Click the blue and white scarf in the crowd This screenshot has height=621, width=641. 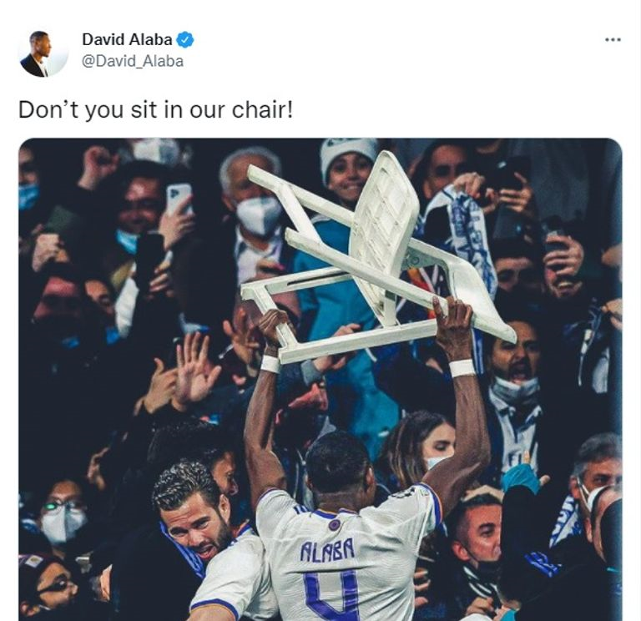click(x=464, y=235)
